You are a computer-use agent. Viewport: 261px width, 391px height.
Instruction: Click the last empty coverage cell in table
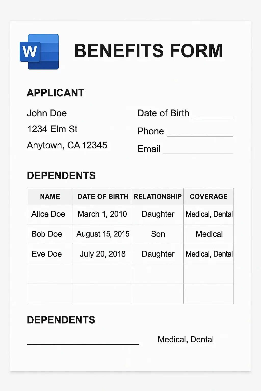pyautogui.click(x=208, y=294)
